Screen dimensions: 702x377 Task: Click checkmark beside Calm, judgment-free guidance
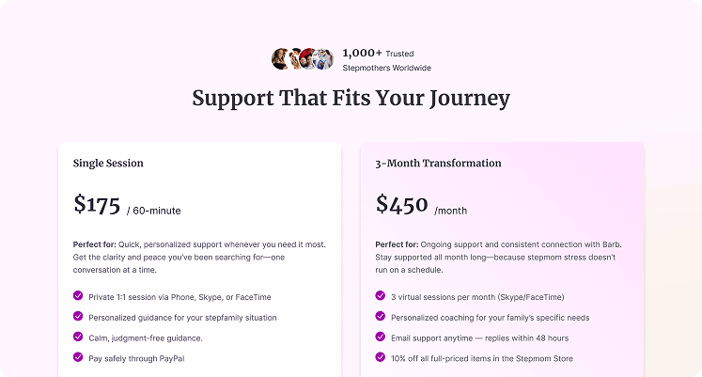[x=78, y=337]
